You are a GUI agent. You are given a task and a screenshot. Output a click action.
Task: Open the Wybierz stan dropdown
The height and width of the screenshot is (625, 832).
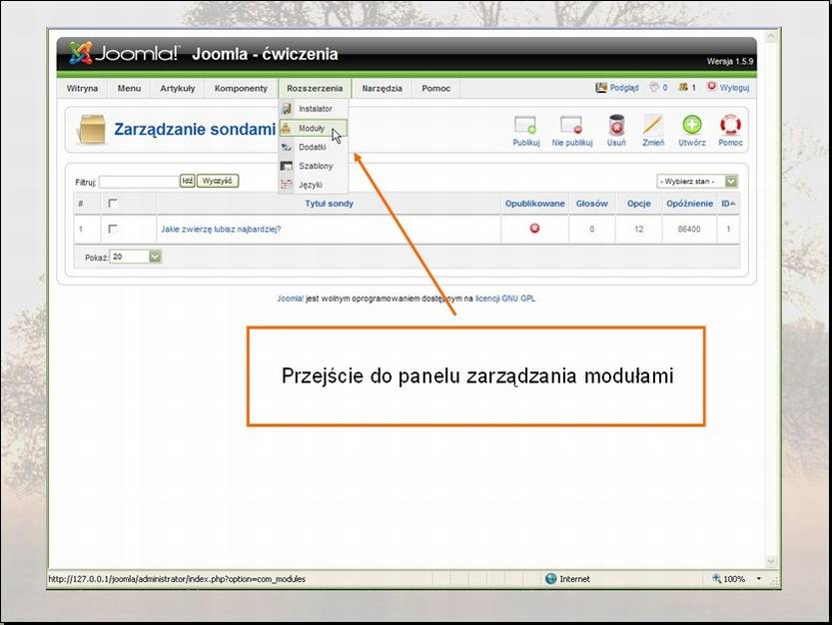(x=697, y=182)
